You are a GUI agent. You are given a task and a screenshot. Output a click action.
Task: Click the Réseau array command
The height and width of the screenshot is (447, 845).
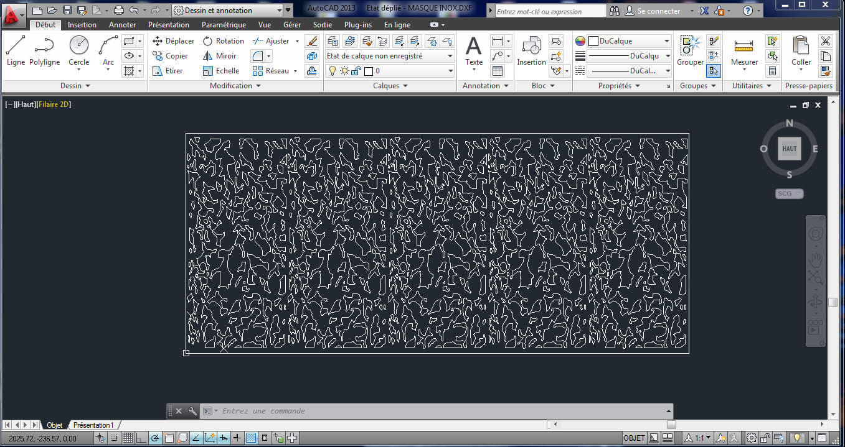pyautogui.click(x=271, y=71)
